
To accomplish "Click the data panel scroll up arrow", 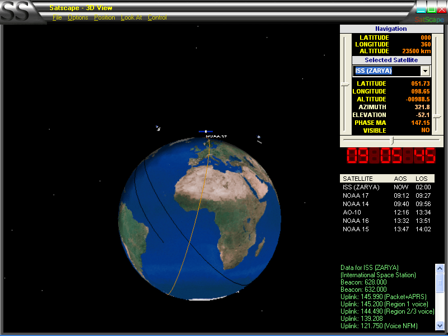I will point(440,268).
